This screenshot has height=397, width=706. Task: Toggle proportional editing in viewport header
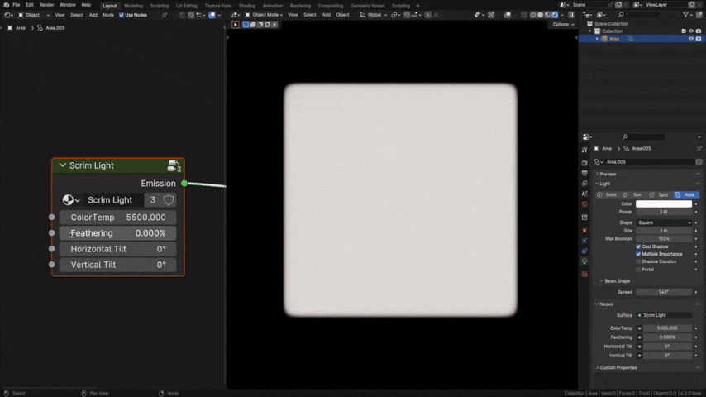(427, 15)
